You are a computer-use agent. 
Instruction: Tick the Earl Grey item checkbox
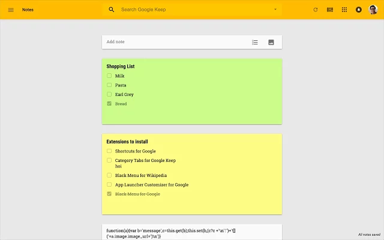point(109,94)
